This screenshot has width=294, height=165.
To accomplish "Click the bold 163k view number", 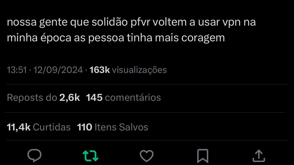I will pos(100,70).
